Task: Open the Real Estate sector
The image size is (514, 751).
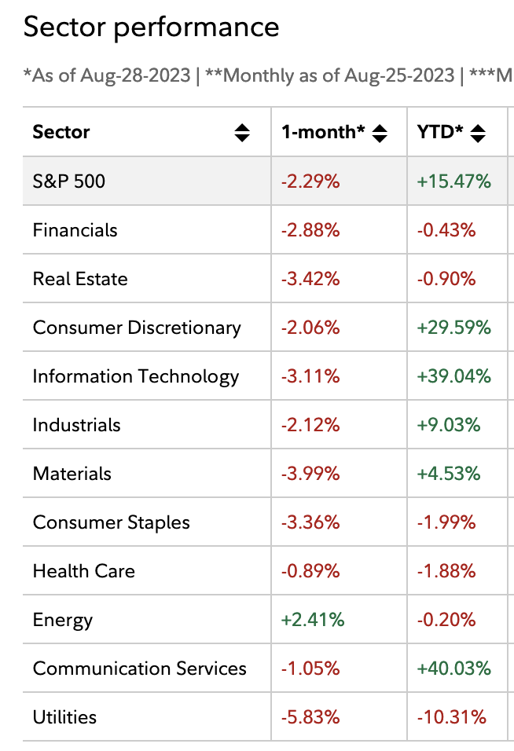Action: tap(79, 279)
